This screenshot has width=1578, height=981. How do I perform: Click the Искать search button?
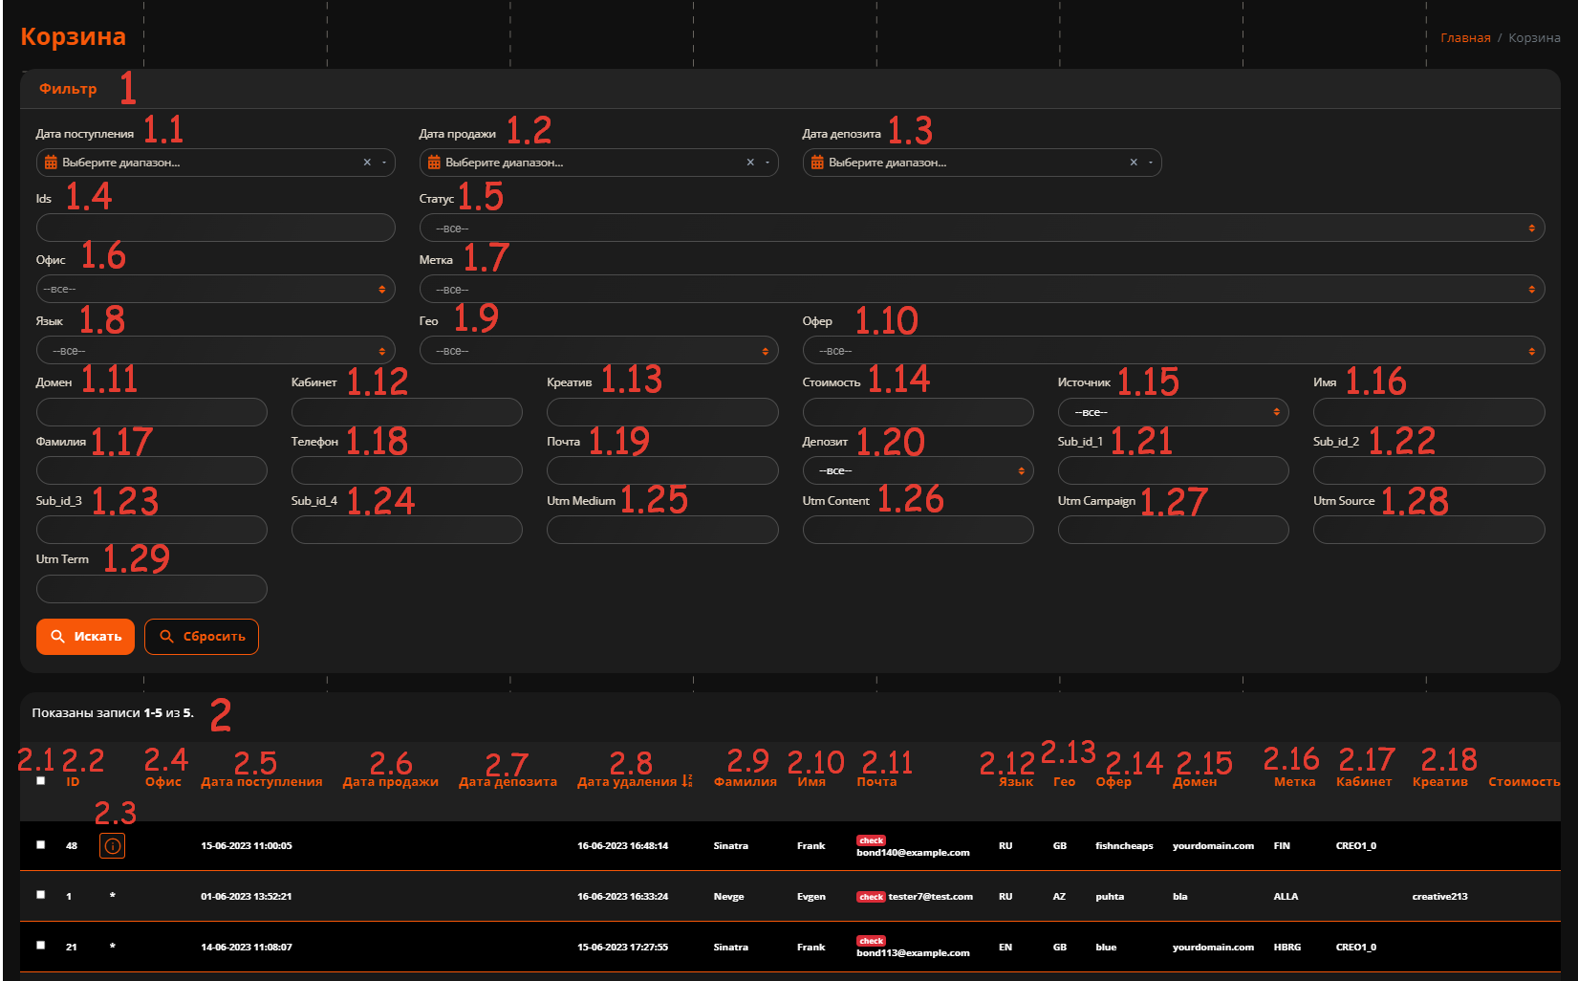tap(85, 637)
